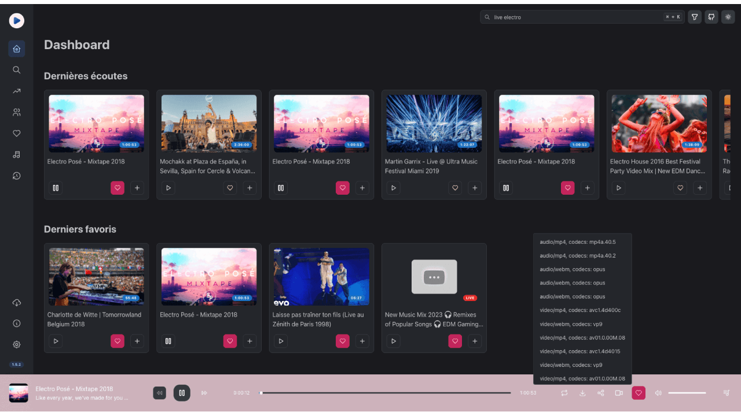This screenshot has height=416, width=741.
Task: Unfavorite the current track in player bar
Action: 639,393
